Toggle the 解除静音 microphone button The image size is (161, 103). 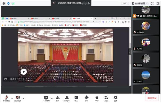click(6, 97)
